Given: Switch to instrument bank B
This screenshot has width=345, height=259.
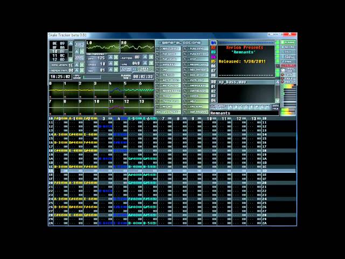Looking at the screenshot, I should pos(236,107).
